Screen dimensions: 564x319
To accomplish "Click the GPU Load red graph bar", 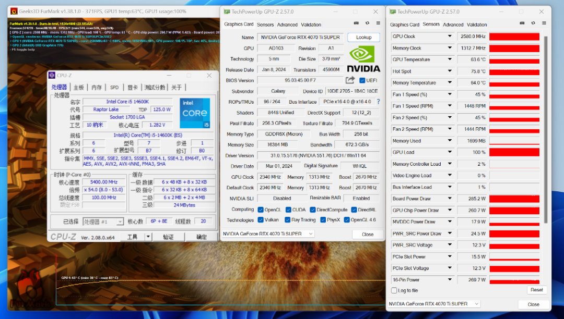I will [x=514, y=152].
